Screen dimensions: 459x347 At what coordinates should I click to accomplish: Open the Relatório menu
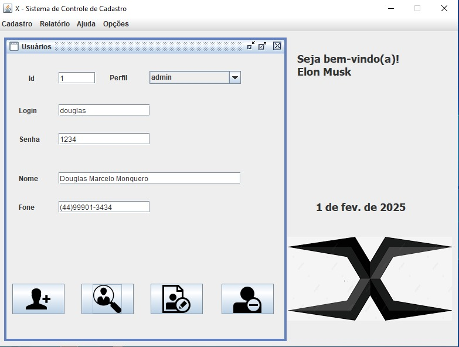tap(55, 24)
